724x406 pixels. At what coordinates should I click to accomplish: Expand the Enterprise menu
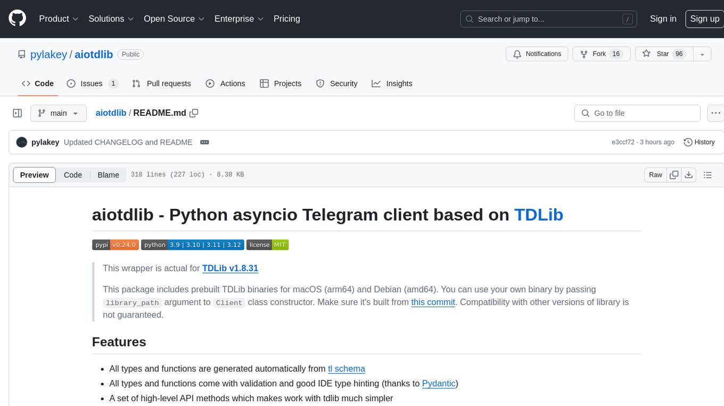(x=239, y=19)
